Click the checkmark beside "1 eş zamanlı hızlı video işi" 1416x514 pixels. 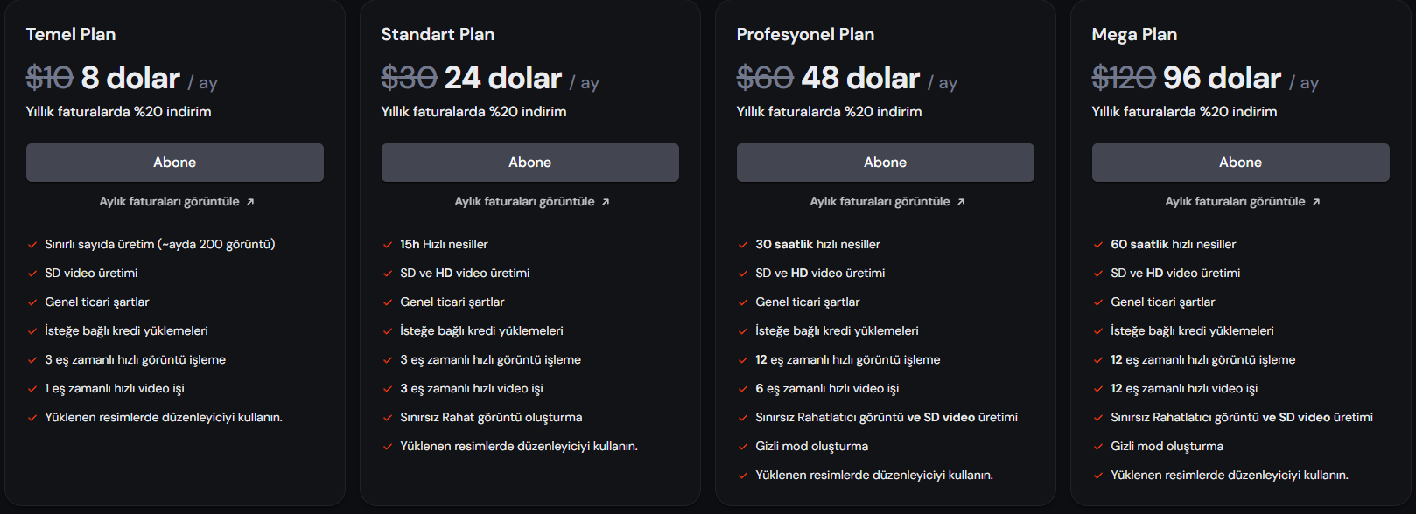click(x=32, y=389)
